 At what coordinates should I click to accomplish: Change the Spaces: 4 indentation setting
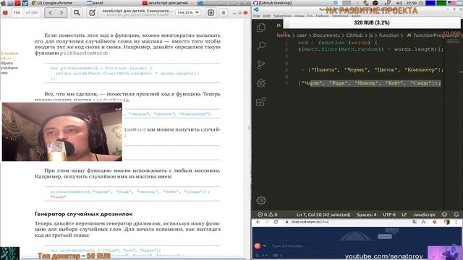click(x=367, y=214)
